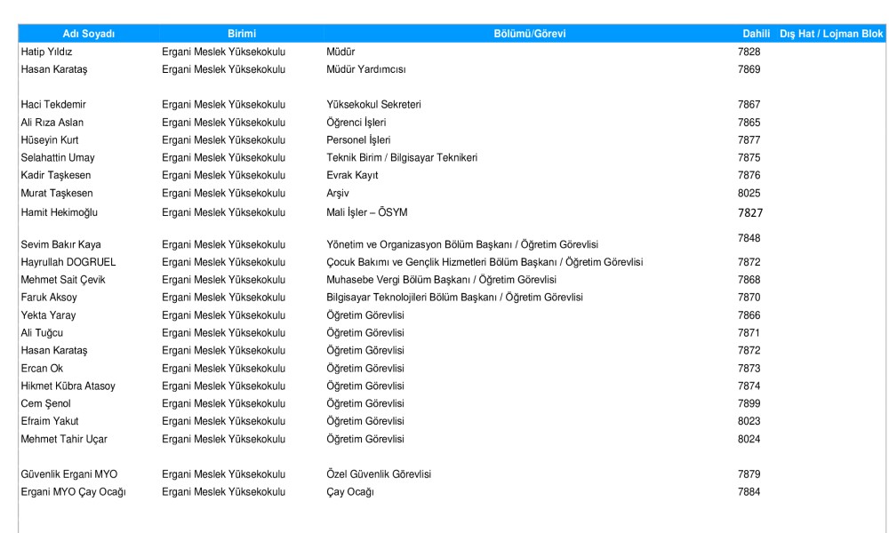Click extension number 7828
The height and width of the screenshot is (533, 889).
pos(749,52)
